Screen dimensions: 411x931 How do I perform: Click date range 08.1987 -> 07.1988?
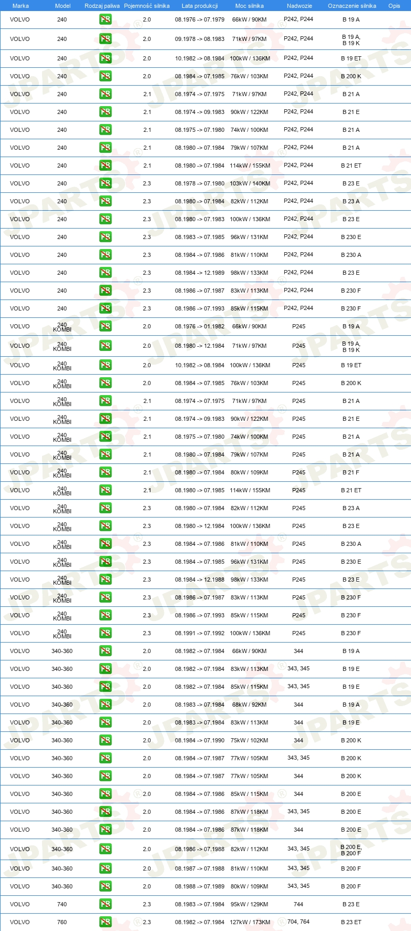click(x=200, y=868)
